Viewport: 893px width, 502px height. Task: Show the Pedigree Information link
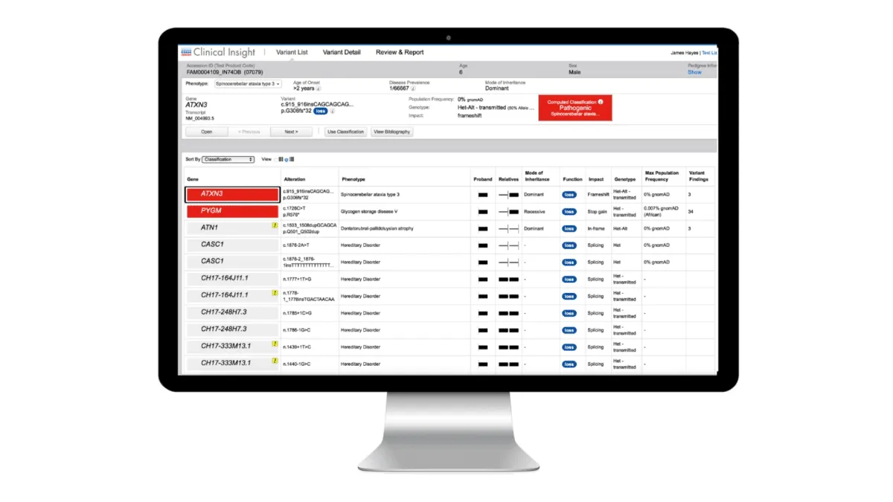pyautogui.click(x=694, y=72)
